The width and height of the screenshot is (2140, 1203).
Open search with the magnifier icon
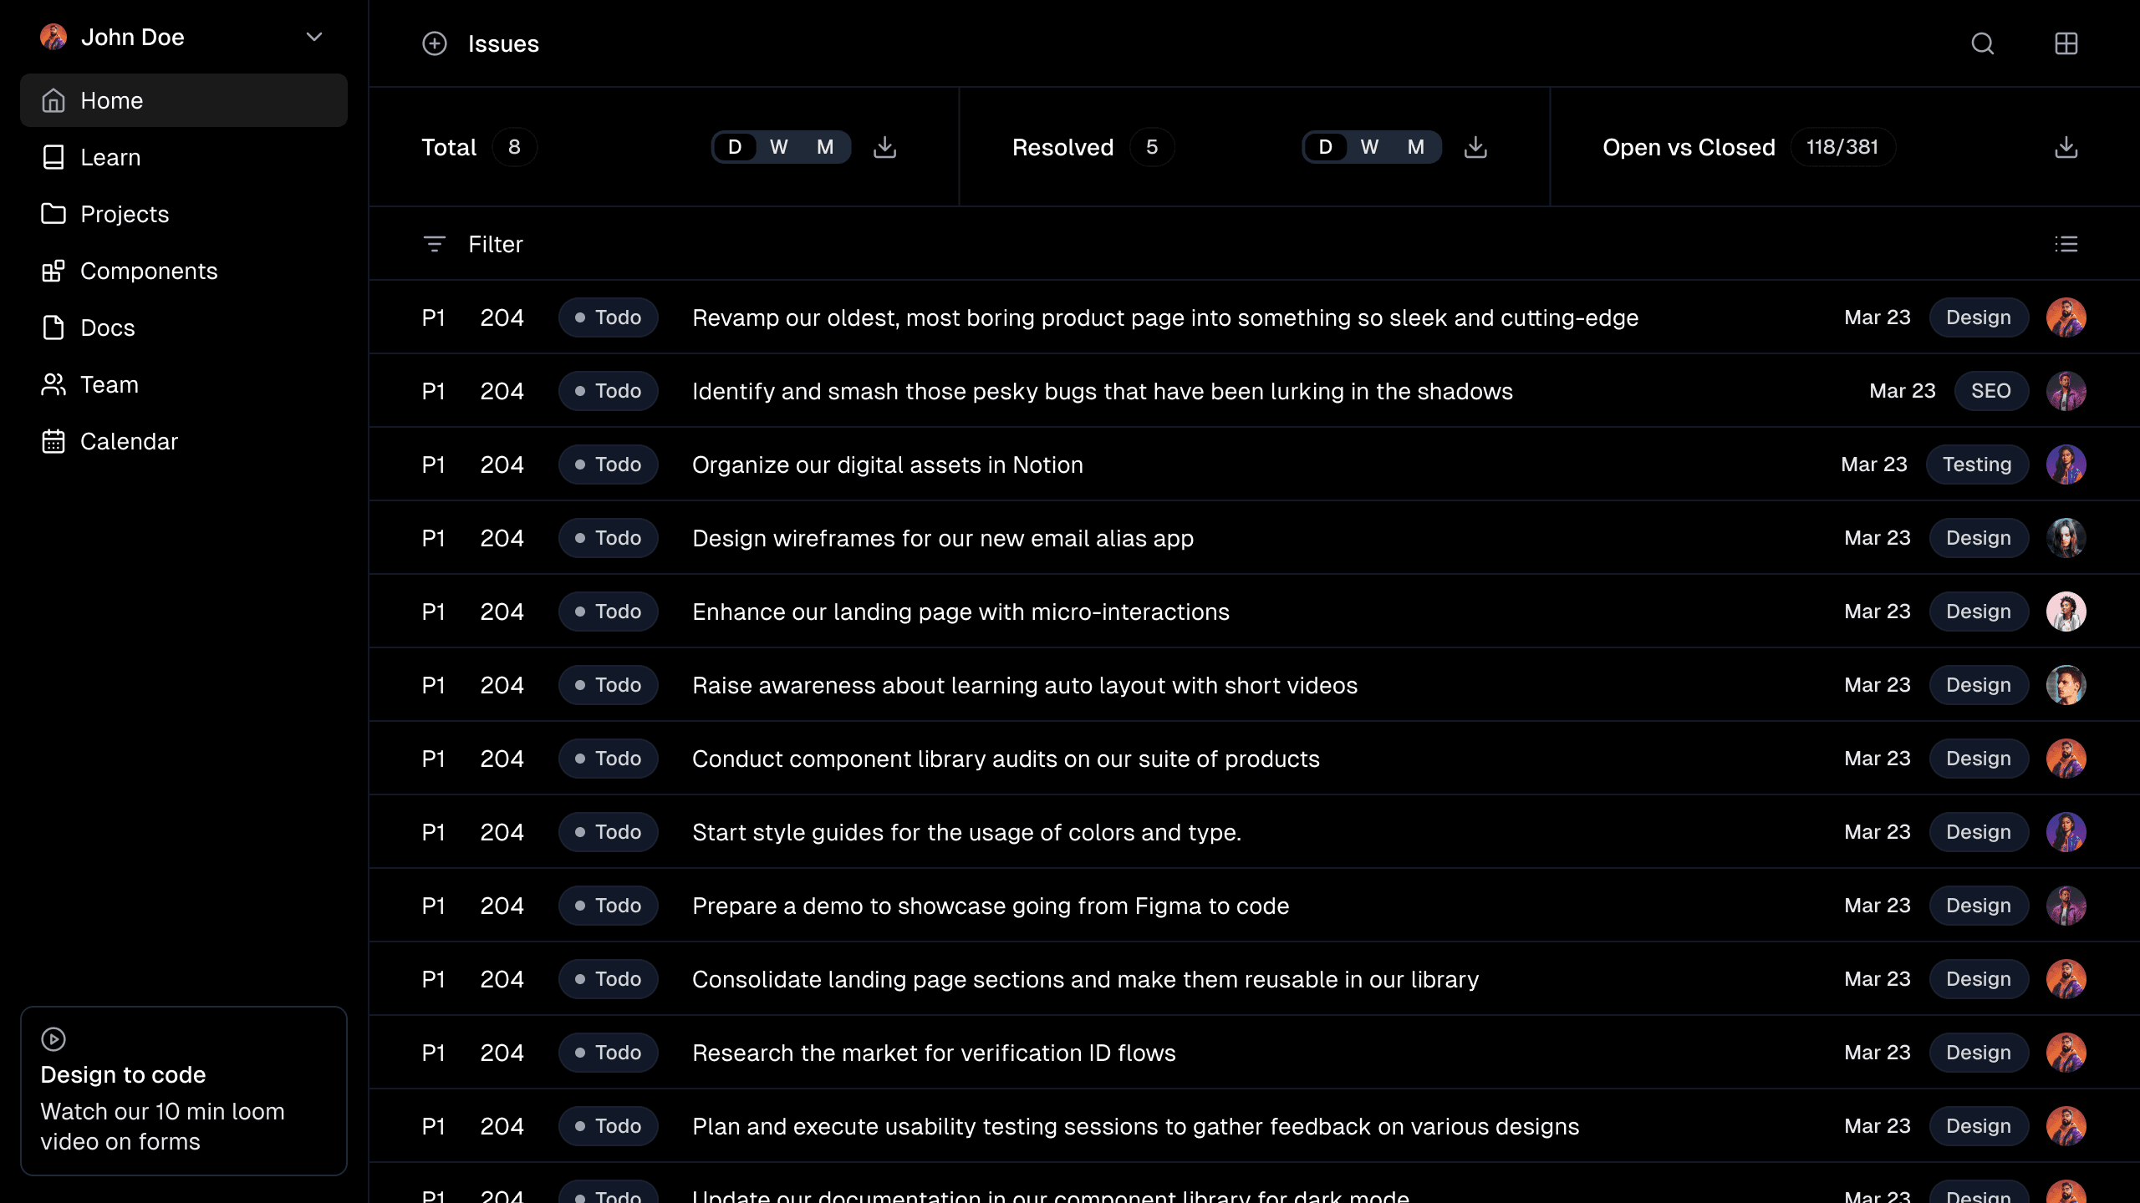coord(1982,43)
